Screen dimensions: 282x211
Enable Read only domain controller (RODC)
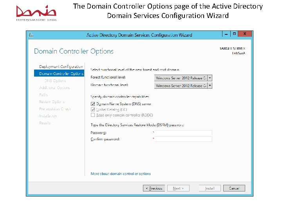93,115
